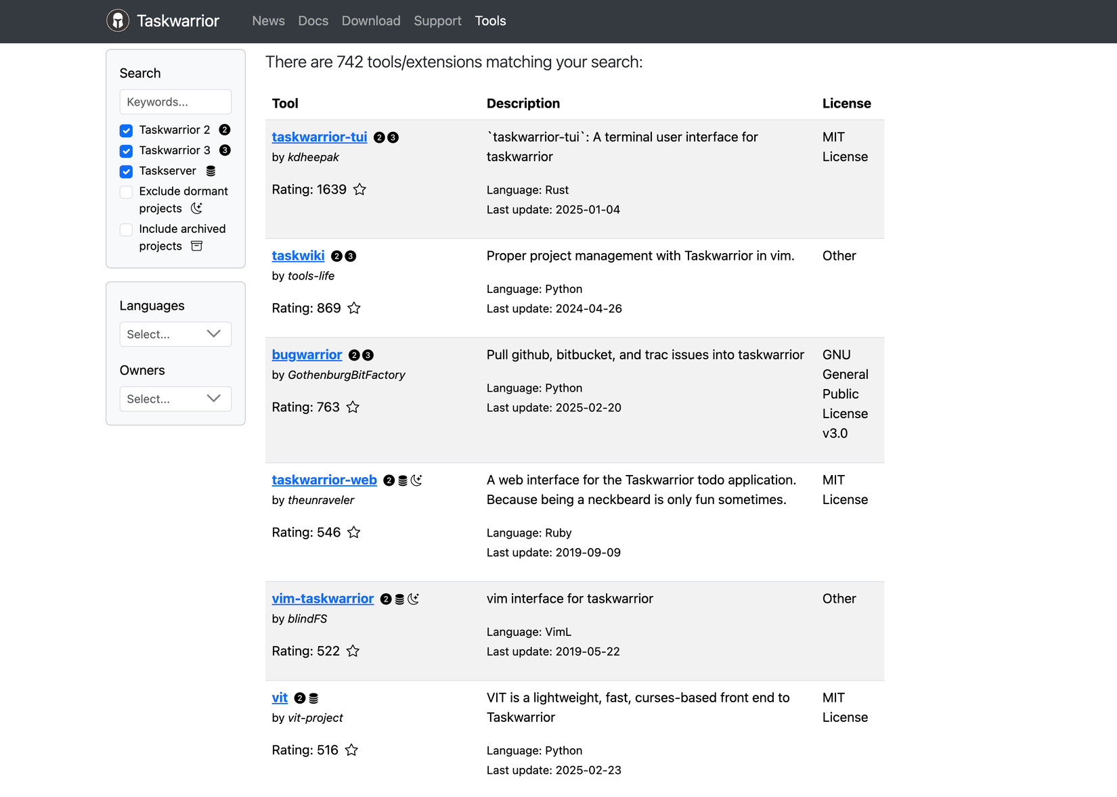Image resolution: width=1117 pixels, height=797 pixels.
Task: Open the Languages dropdown
Action: [x=175, y=334]
